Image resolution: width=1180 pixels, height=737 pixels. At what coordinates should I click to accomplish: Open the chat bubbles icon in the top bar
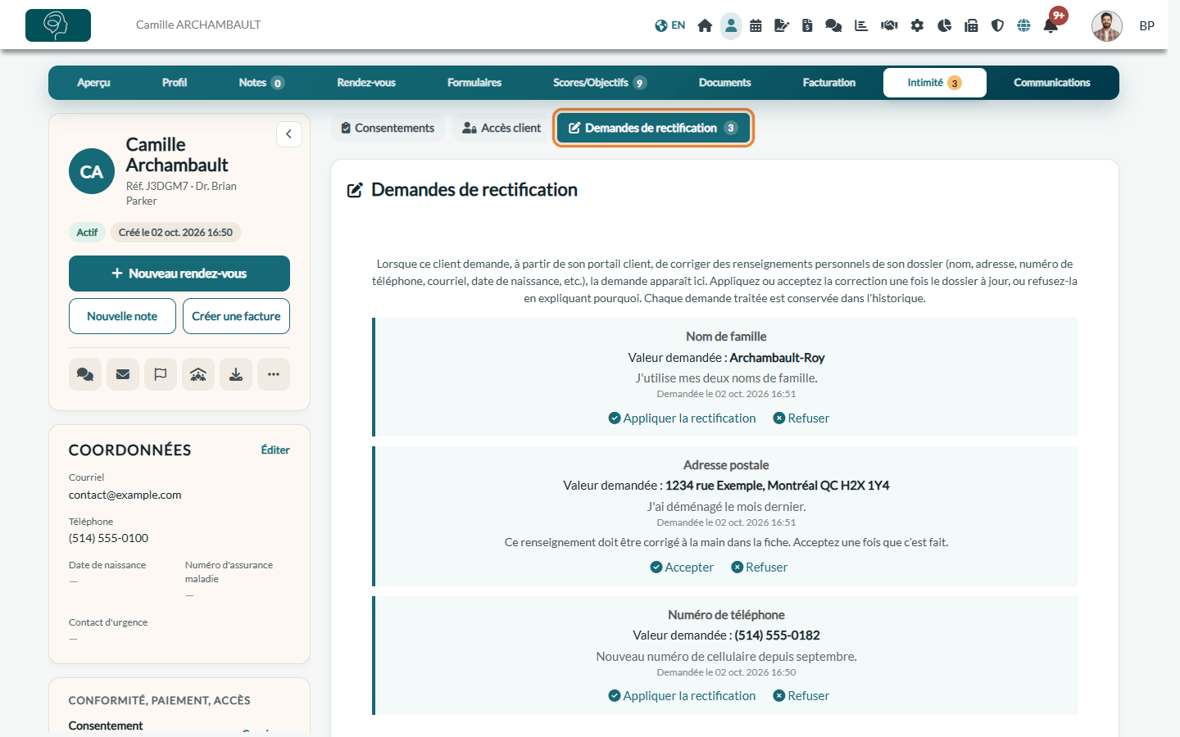(833, 25)
